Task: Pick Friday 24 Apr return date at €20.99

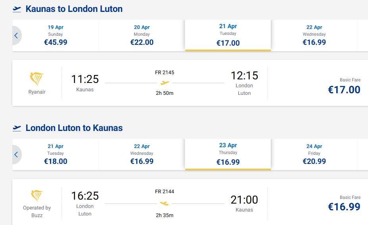Action: 314,154
